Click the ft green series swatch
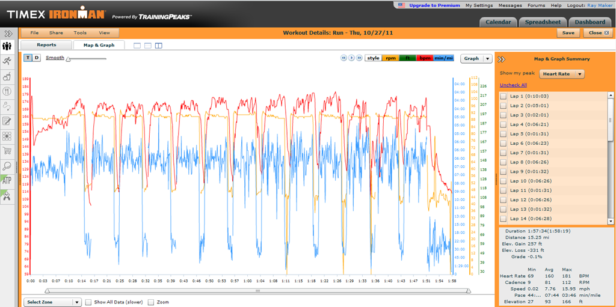 pyautogui.click(x=407, y=58)
